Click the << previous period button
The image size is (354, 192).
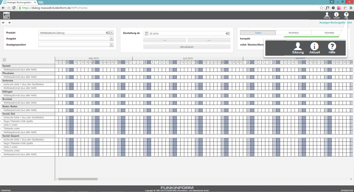[165, 40]
